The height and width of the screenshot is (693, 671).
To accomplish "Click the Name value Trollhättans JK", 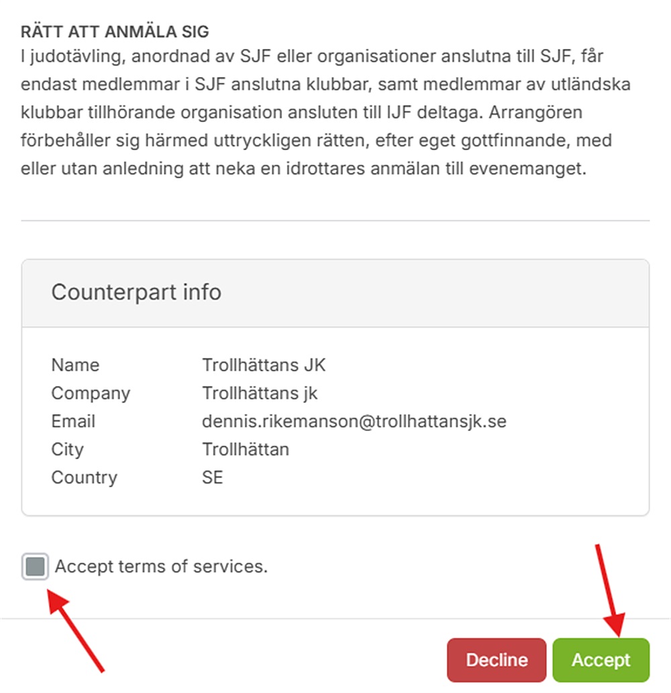I will click(x=264, y=365).
